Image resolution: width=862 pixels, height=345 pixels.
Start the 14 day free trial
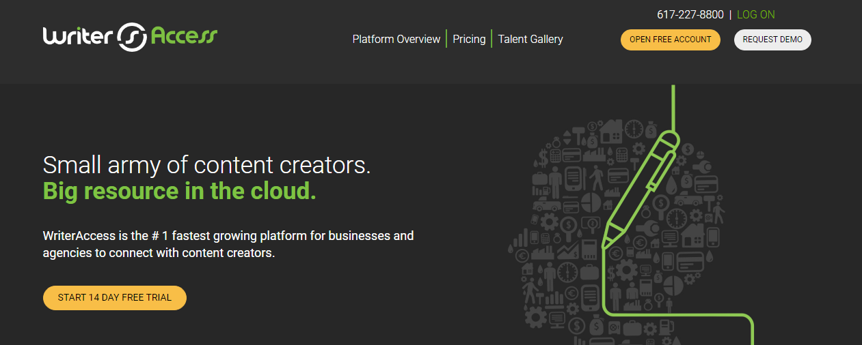click(x=115, y=298)
